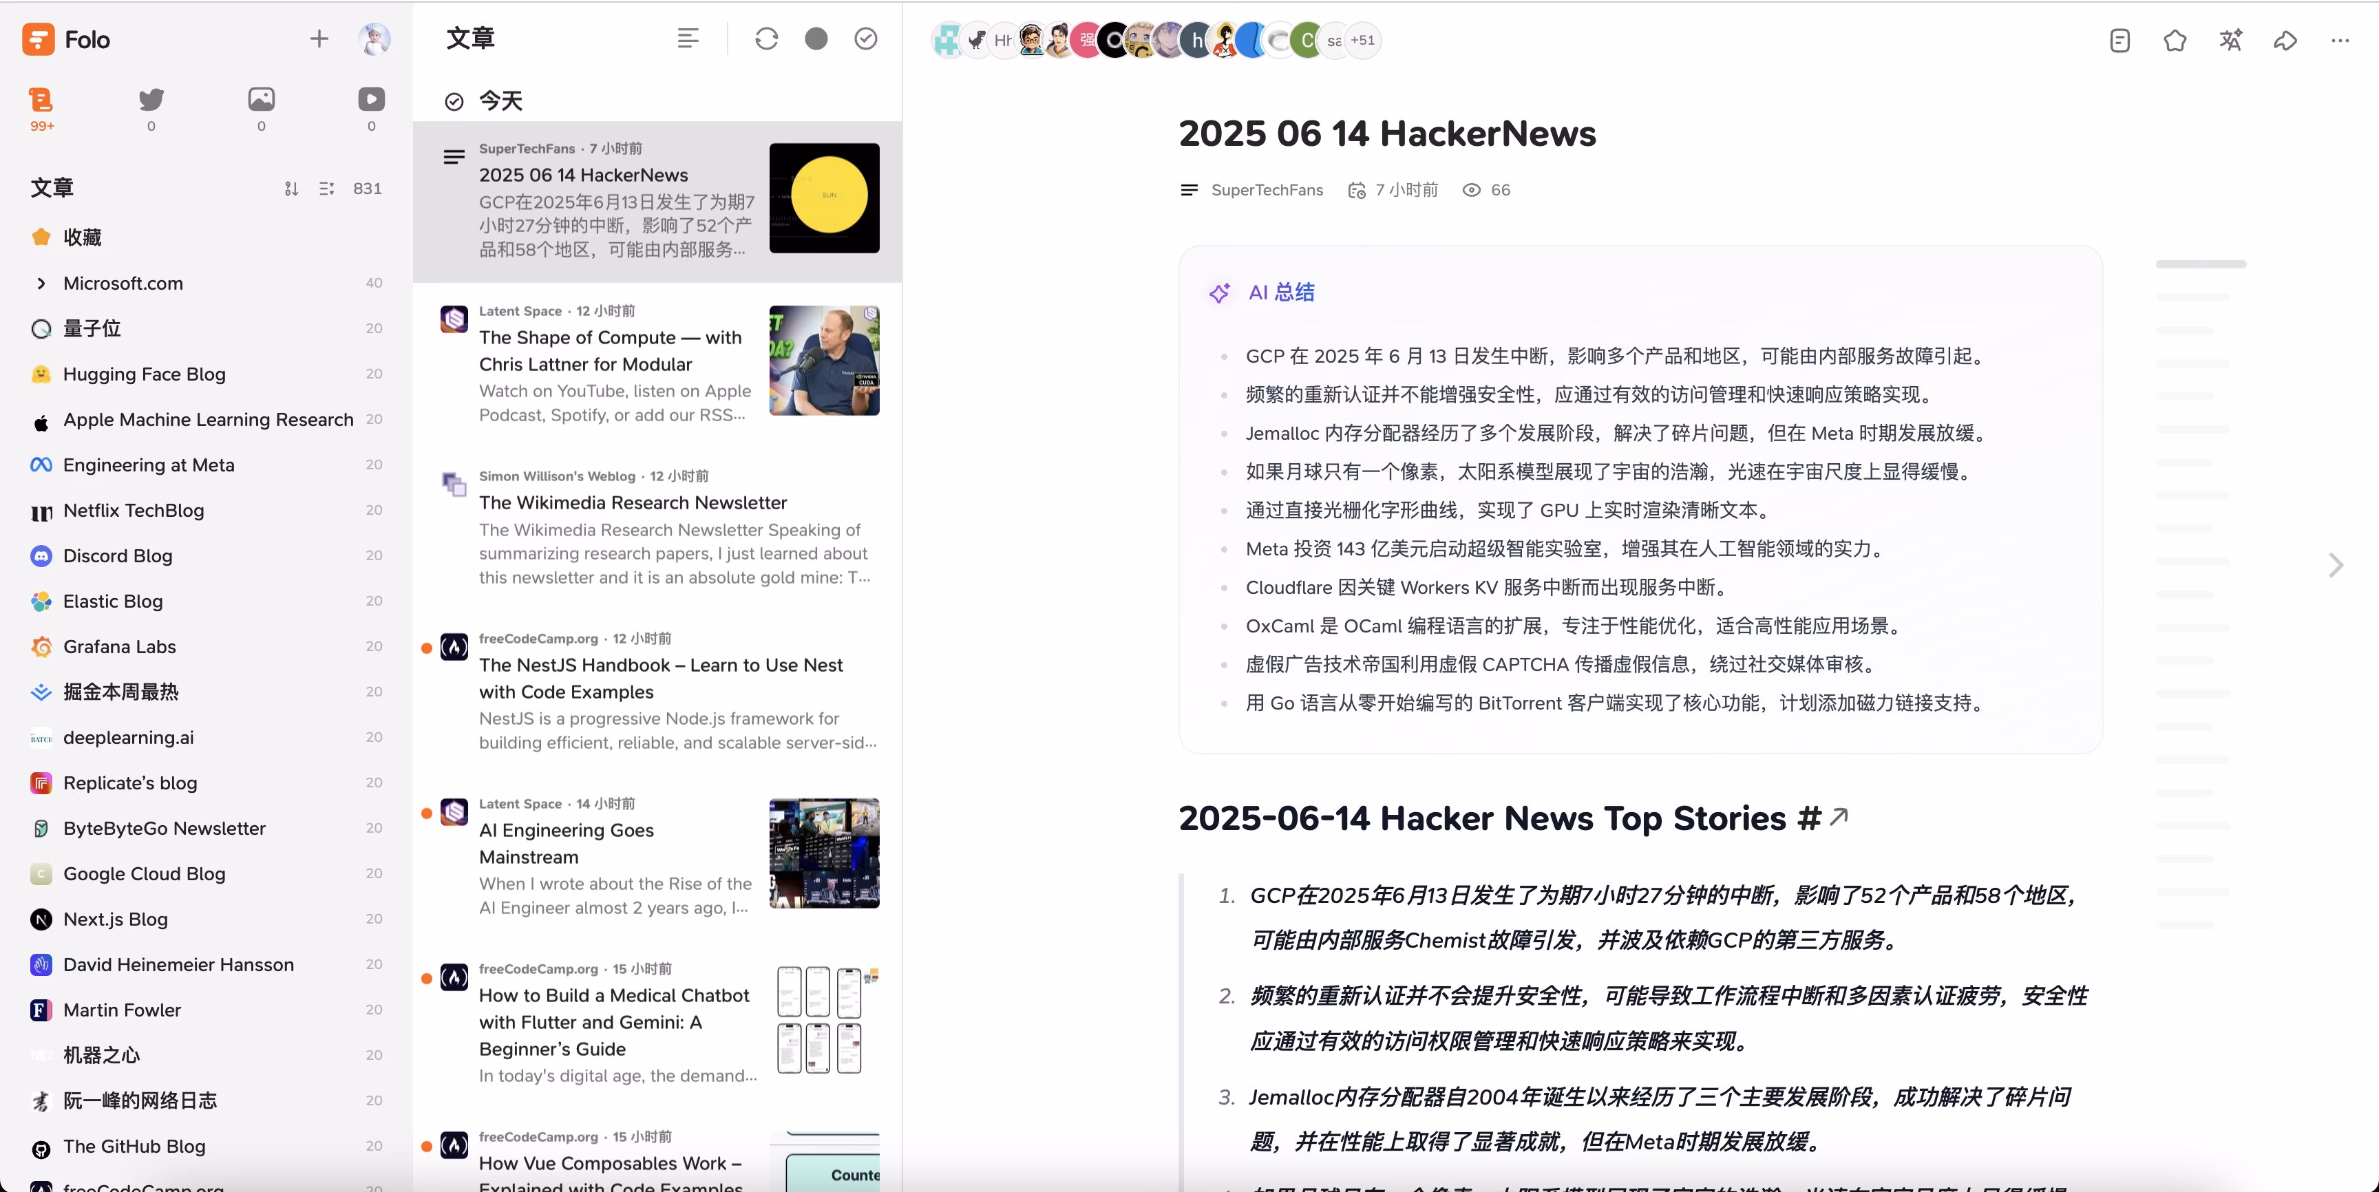Screen dimensions: 2379x1192
Task: Translate the article with translate icon
Action: (x=2230, y=41)
